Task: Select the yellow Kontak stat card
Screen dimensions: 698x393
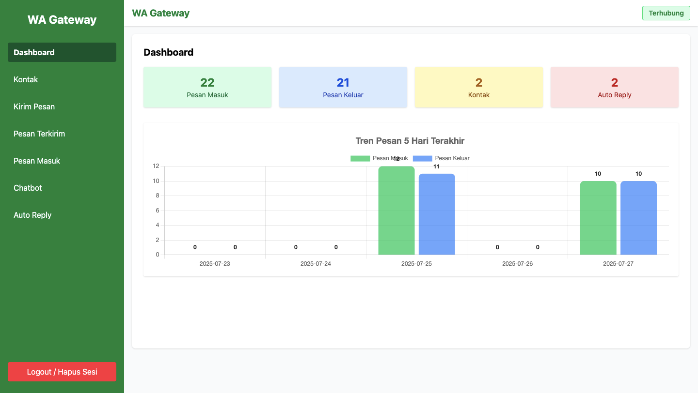Action: pos(479,87)
